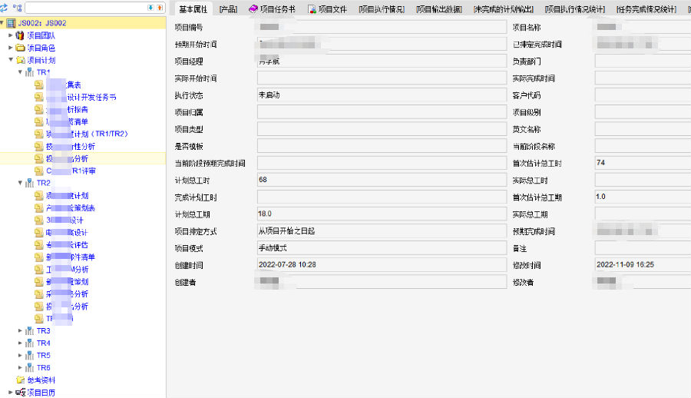Click the JS002 project grid icon

pos(12,23)
